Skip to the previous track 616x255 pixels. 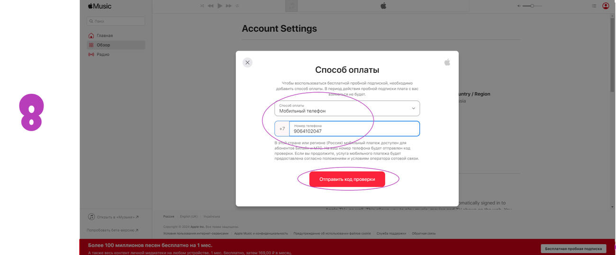211,6
